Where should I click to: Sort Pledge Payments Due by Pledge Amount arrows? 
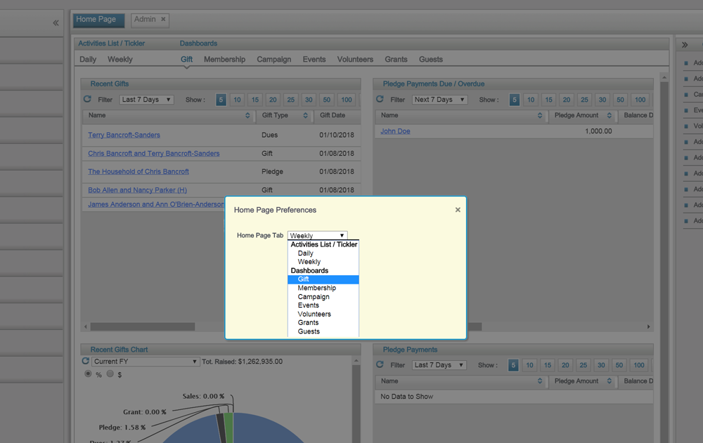(610, 116)
